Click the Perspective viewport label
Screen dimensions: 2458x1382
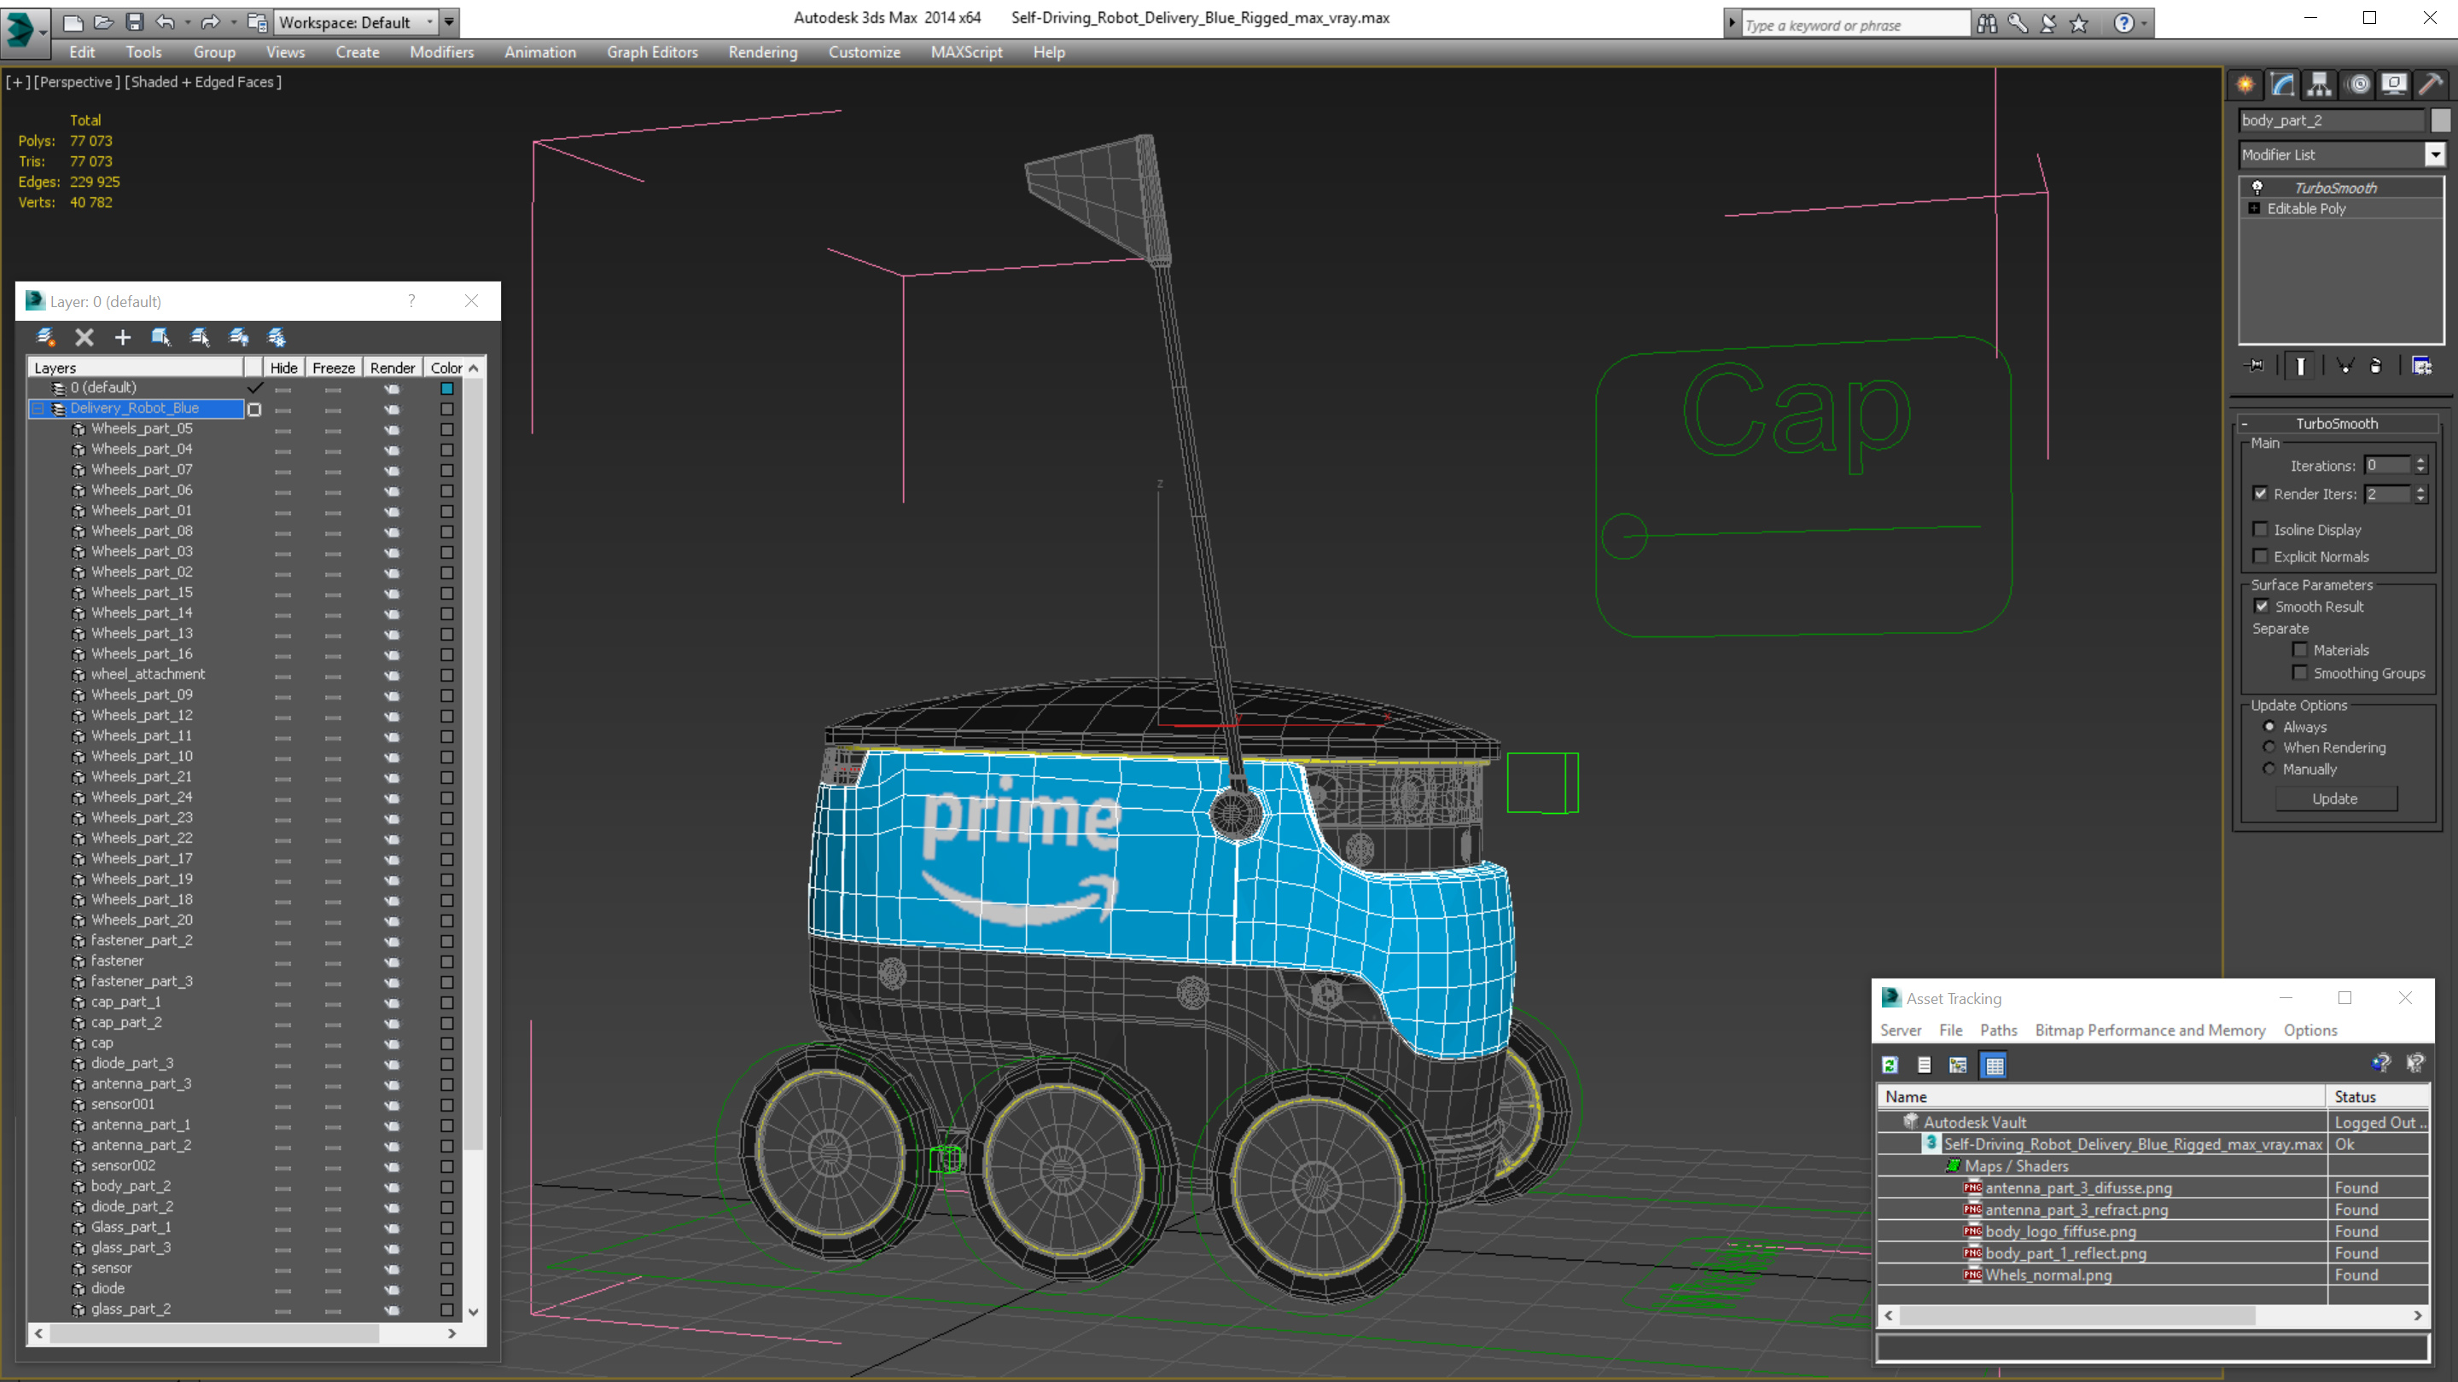pyautogui.click(x=76, y=82)
